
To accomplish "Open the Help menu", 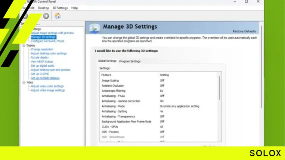I will (74, 8).
